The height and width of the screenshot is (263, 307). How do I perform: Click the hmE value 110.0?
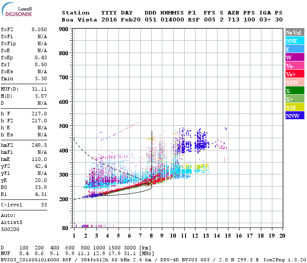pyautogui.click(x=39, y=159)
